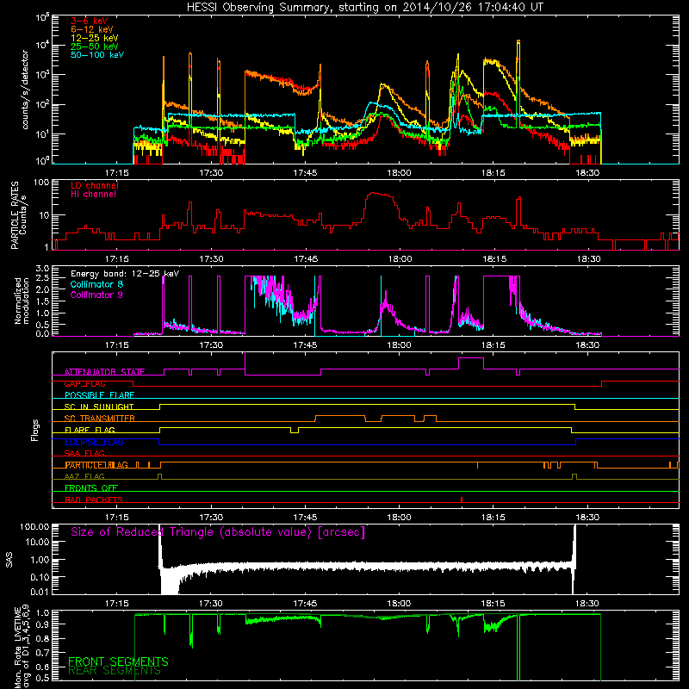Select the 50-100 keV legend label
689x689 pixels.
97,55
